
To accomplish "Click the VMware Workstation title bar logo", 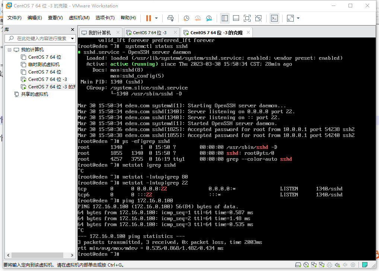I will click(x=9, y=6).
